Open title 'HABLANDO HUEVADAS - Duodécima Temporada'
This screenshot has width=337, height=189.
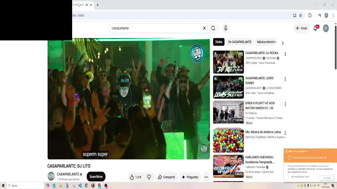[x=260, y=160]
